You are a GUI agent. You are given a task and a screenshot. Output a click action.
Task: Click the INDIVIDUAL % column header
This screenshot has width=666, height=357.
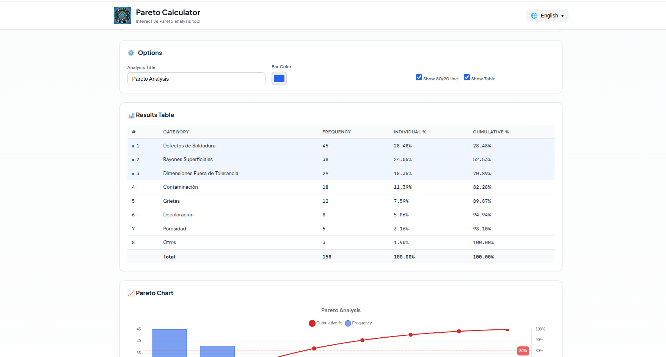pyautogui.click(x=410, y=132)
